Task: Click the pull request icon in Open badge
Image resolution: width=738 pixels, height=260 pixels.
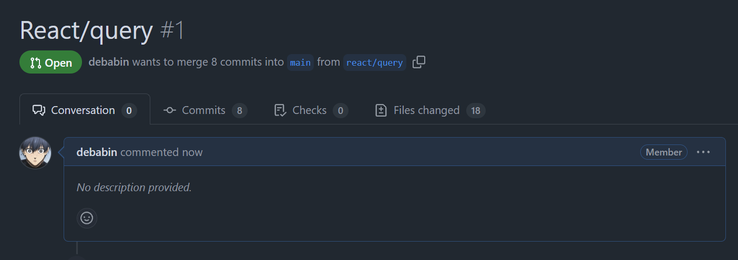Action: (36, 63)
